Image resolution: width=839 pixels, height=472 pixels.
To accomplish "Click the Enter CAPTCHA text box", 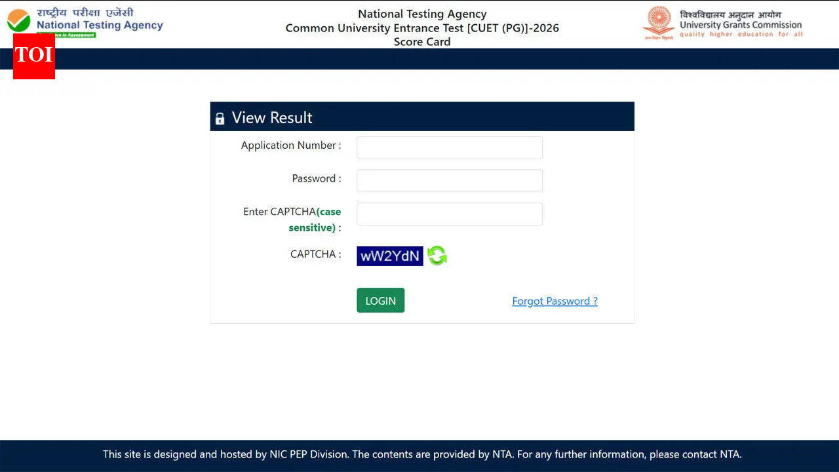I will click(x=450, y=214).
